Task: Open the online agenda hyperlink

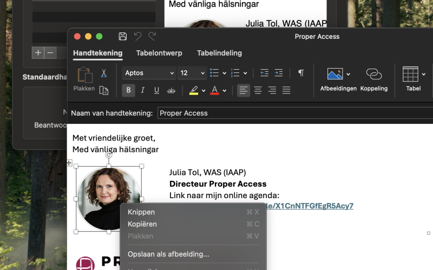Action: (310, 206)
